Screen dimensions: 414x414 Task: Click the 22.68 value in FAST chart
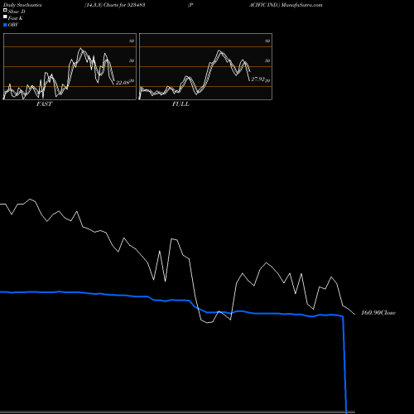pos(123,82)
